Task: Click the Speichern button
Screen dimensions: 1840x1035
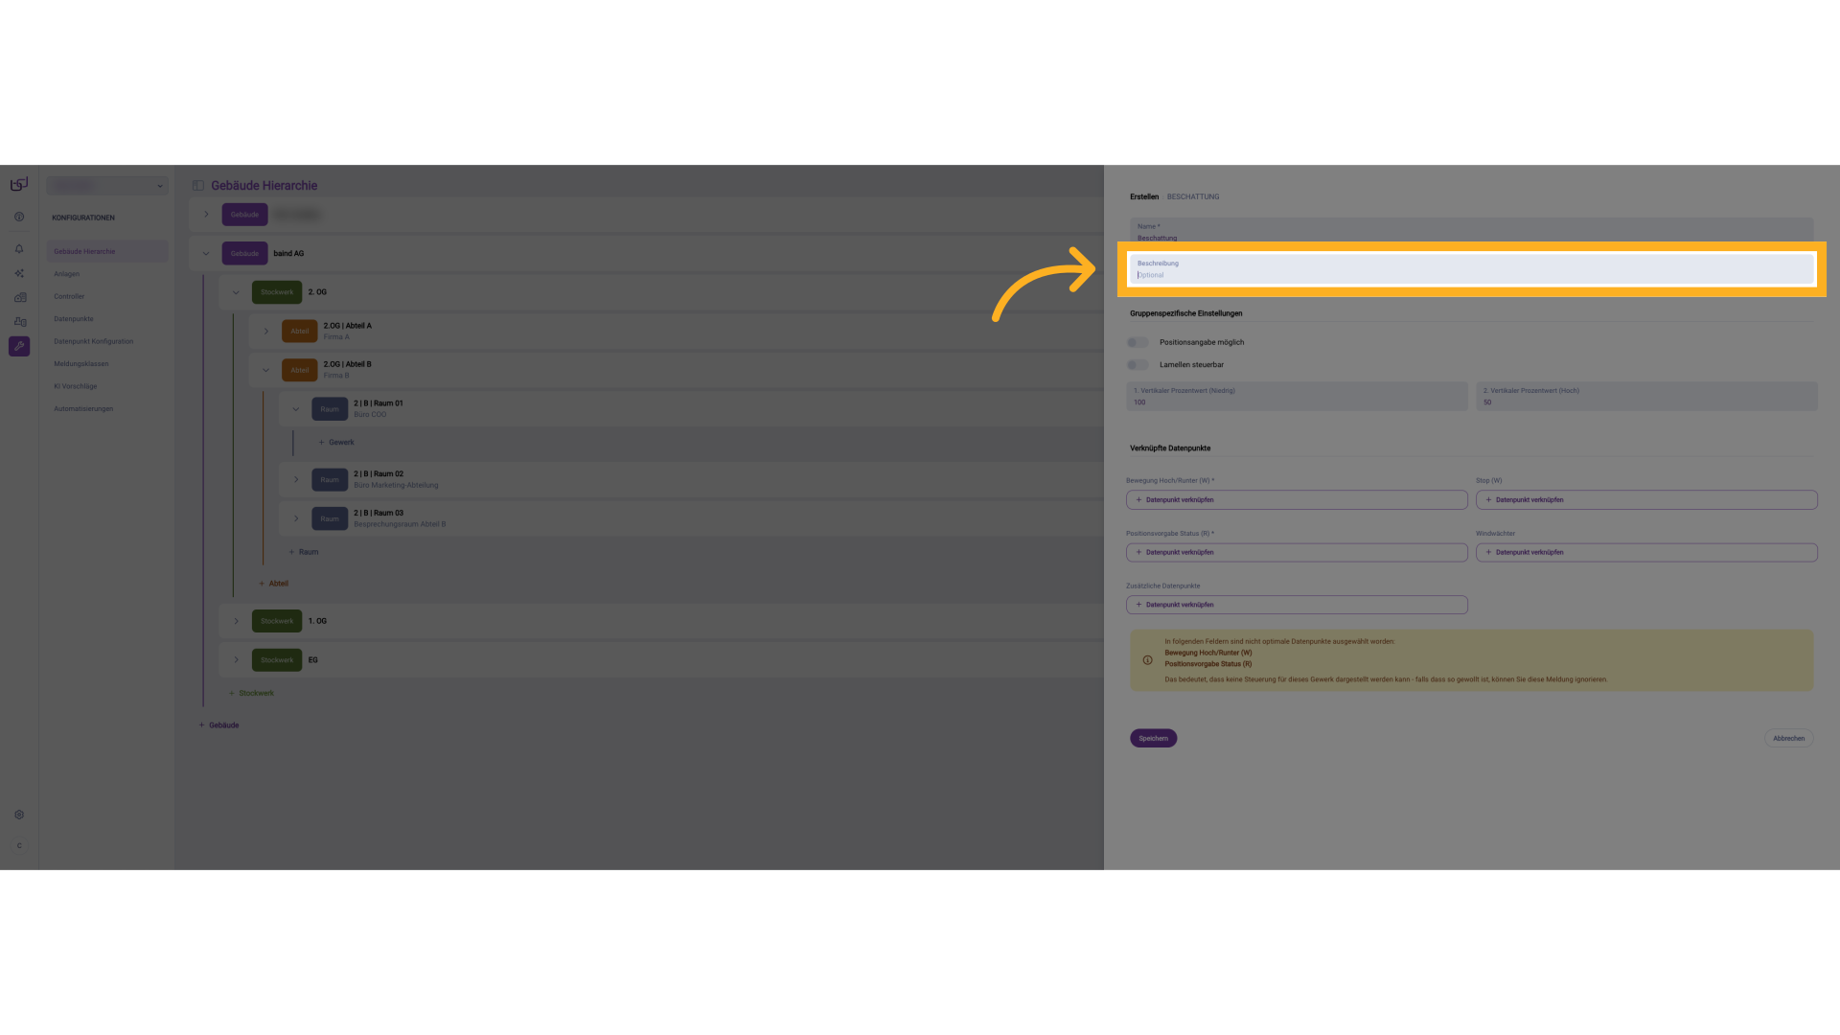Action: tap(1153, 738)
